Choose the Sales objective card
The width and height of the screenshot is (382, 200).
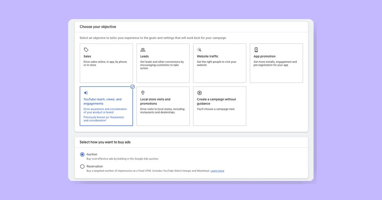[x=106, y=63]
